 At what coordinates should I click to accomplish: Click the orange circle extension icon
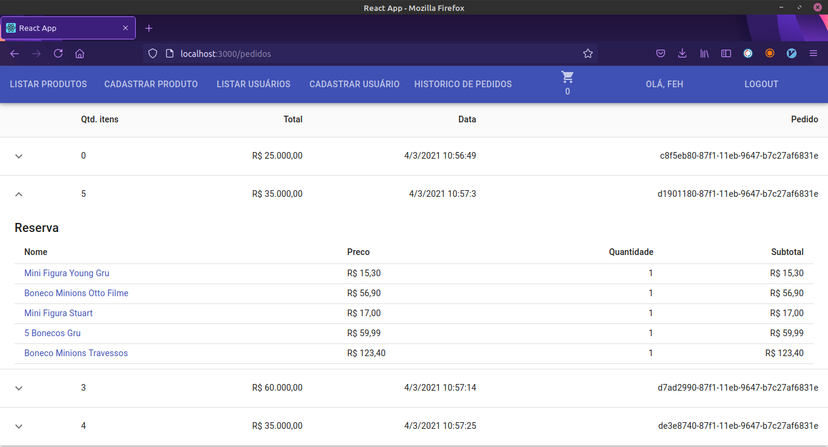click(770, 53)
